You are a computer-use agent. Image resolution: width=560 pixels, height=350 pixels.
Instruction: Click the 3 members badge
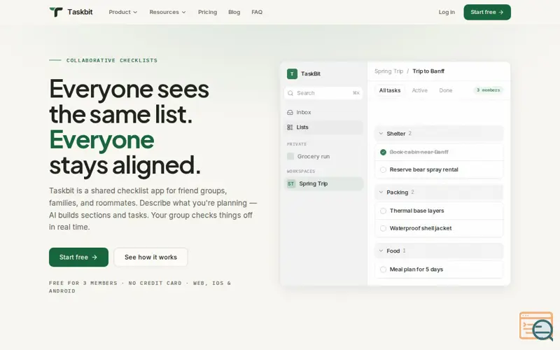(x=488, y=90)
